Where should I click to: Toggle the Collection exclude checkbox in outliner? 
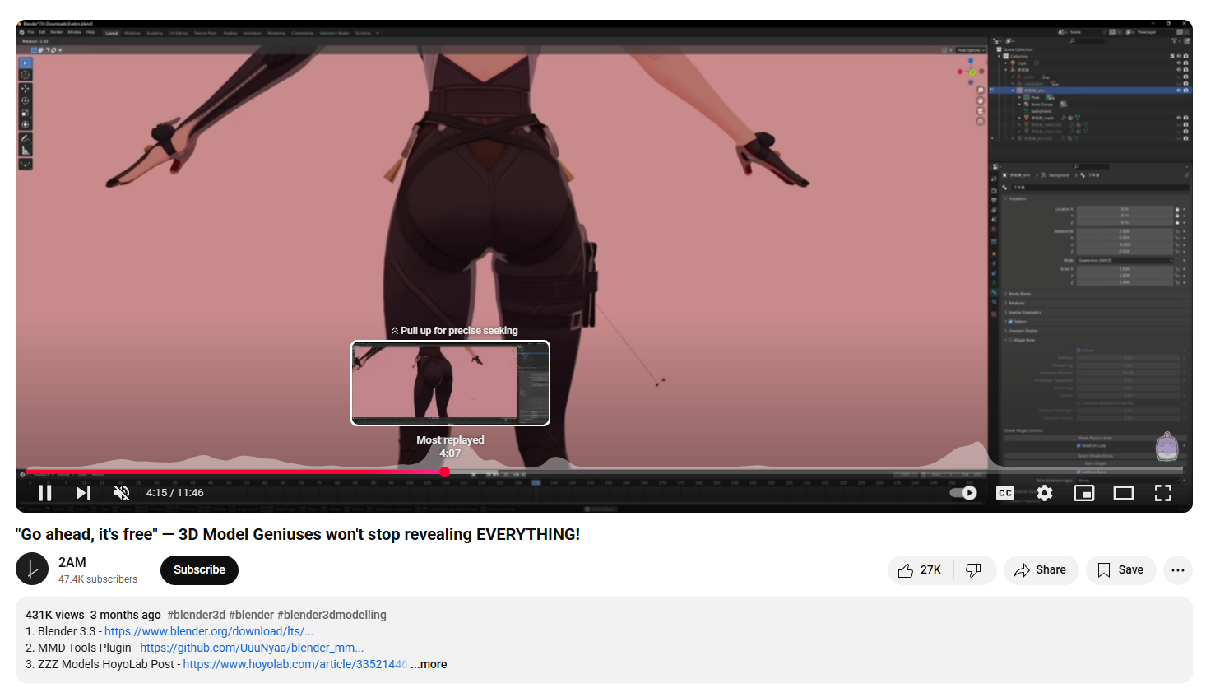pos(1171,57)
